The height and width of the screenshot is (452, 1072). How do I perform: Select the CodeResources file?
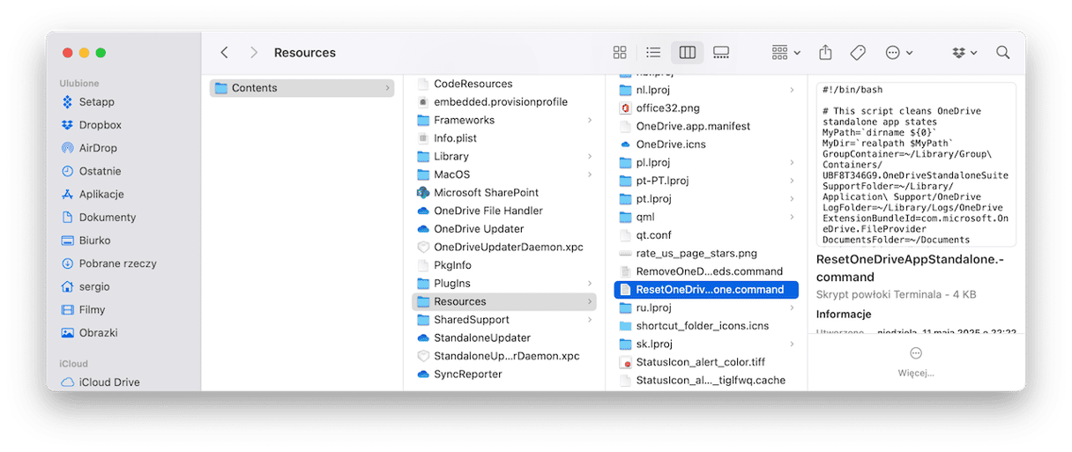(473, 84)
